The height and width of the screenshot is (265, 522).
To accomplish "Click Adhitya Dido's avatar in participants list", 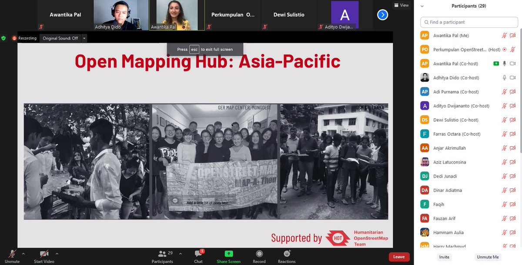I will click(425, 77).
